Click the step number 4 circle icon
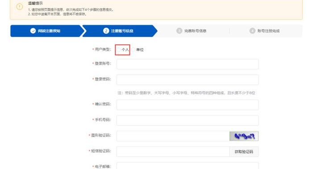The image size is (313, 169). point(252,31)
